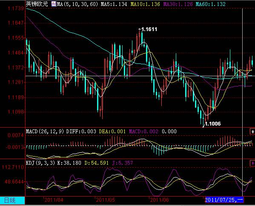Viewport: 255px width, 206px height.
Task: Select the MA5:1.134 legend value
Action: [x=114, y=4]
